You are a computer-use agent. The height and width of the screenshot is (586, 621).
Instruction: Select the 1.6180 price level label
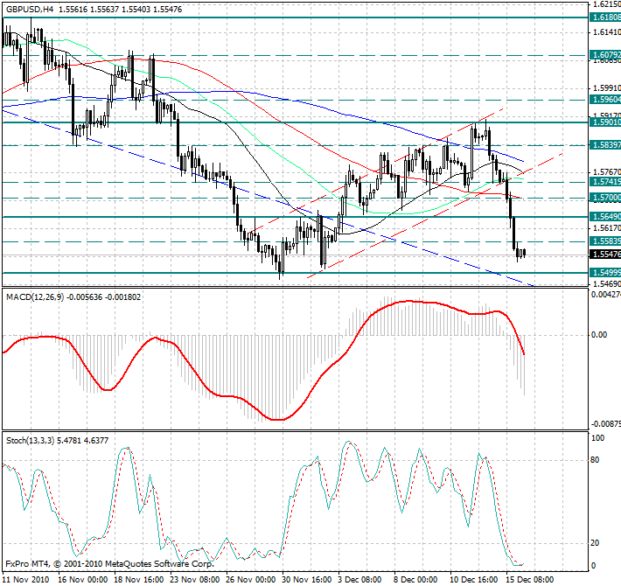(x=605, y=17)
